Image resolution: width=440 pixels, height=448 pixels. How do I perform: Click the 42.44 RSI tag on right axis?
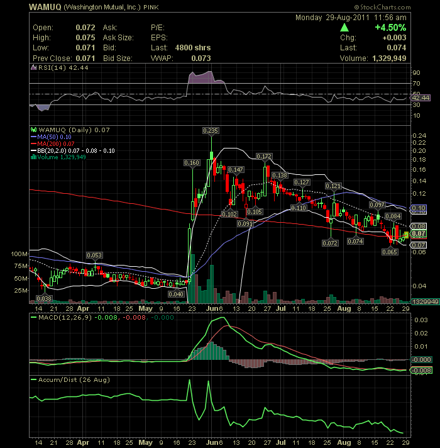pyautogui.click(x=421, y=98)
